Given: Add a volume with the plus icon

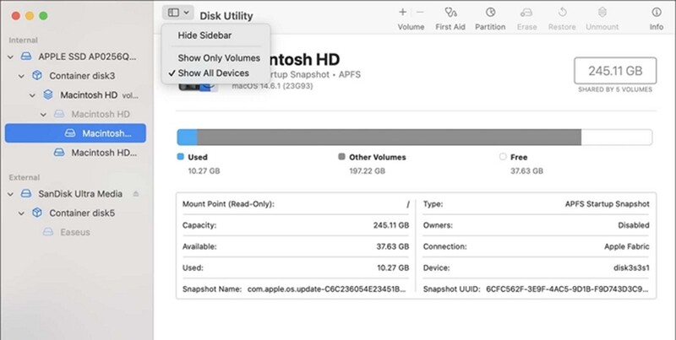Looking at the screenshot, I should pyautogui.click(x=402, y=13).
